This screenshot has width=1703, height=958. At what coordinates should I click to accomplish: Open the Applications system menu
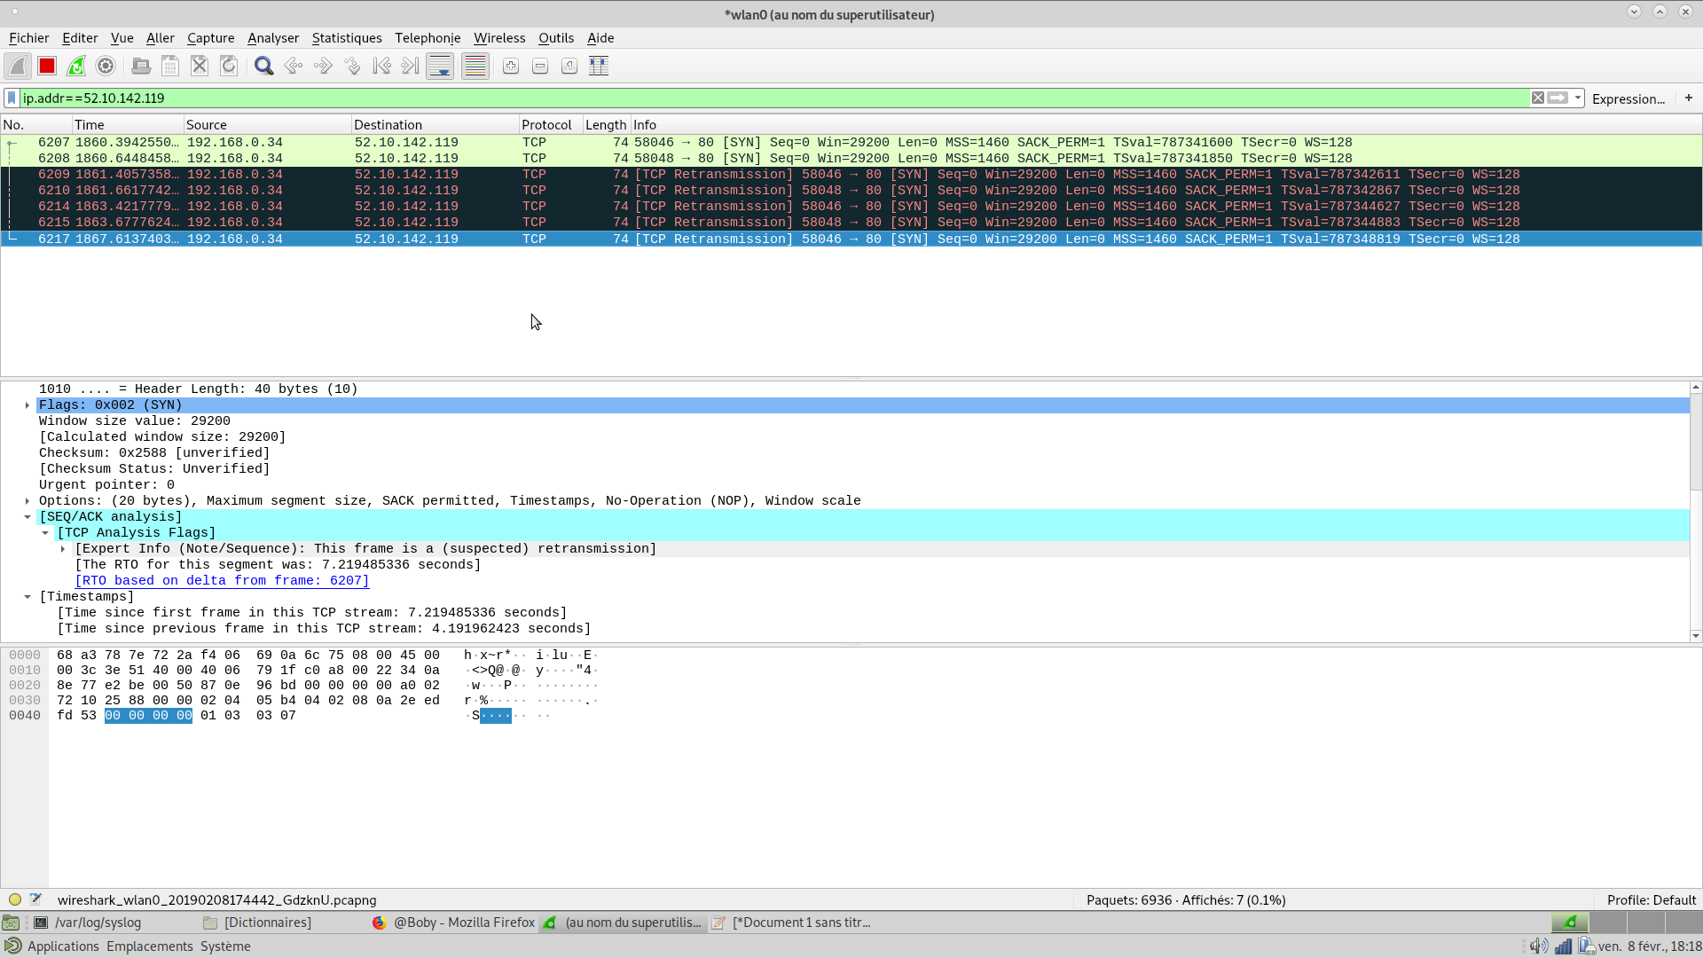click(x=63, y=946)
